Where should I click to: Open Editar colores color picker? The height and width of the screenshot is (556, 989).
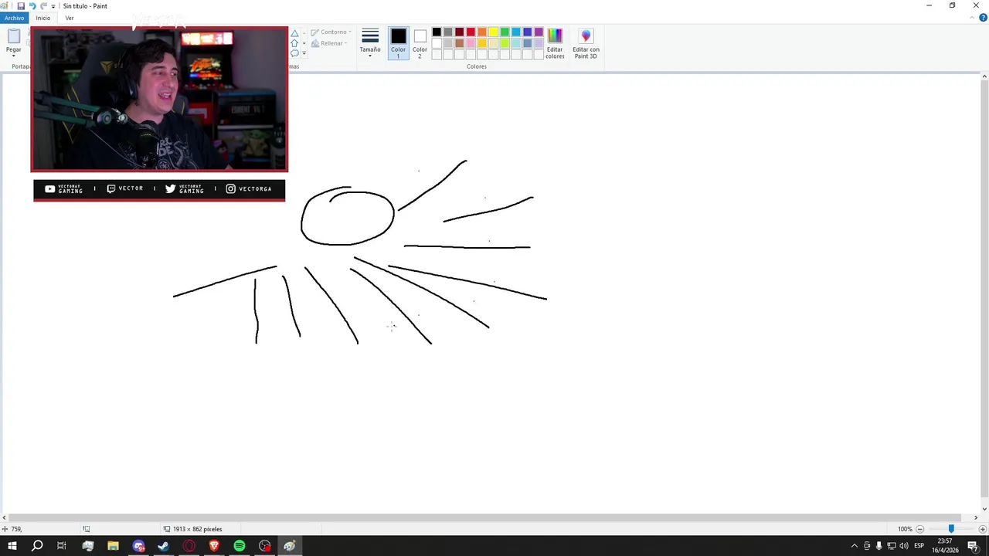(555, 43)
